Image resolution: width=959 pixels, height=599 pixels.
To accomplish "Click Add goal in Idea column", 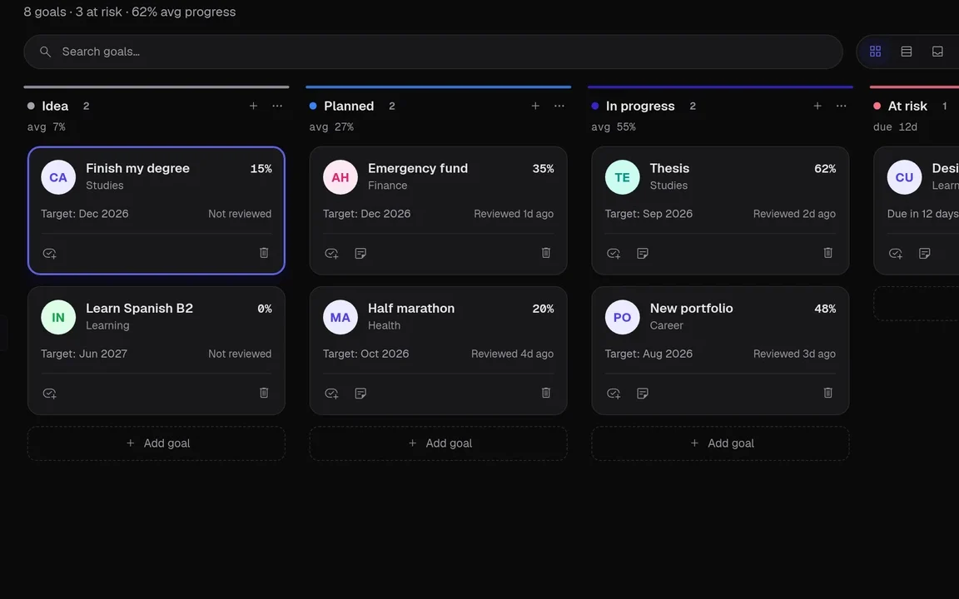I will coord(157,443).
